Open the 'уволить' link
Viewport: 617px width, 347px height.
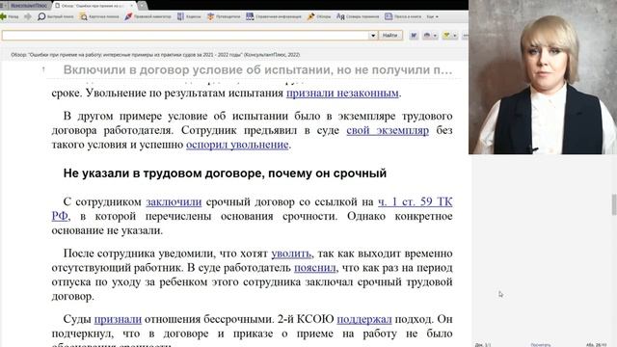(x=291, y=254)
